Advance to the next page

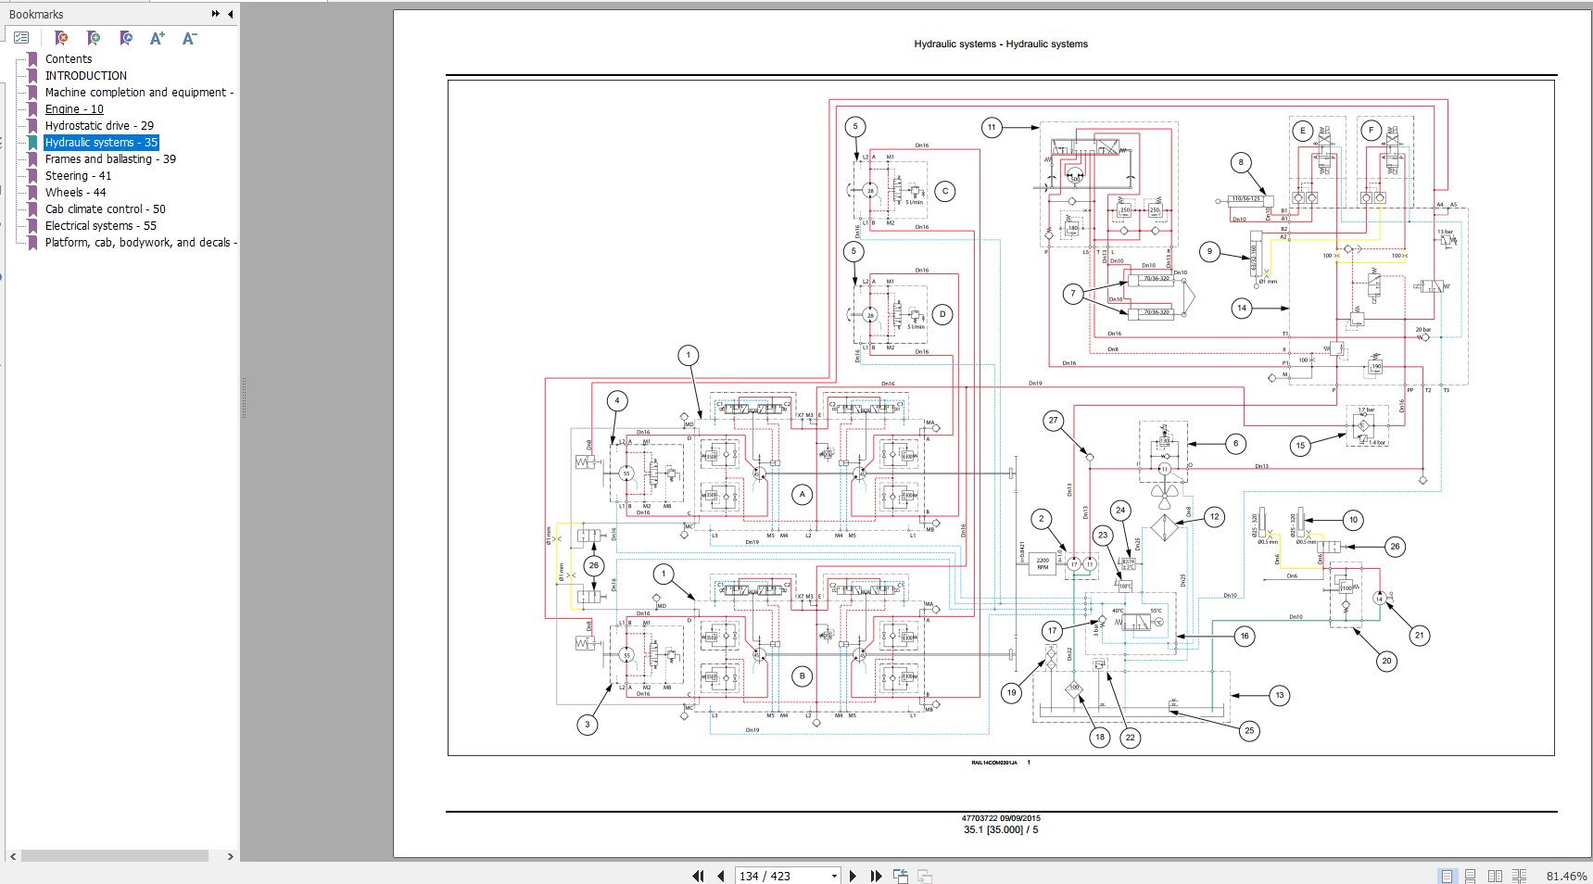pos(853,876)
